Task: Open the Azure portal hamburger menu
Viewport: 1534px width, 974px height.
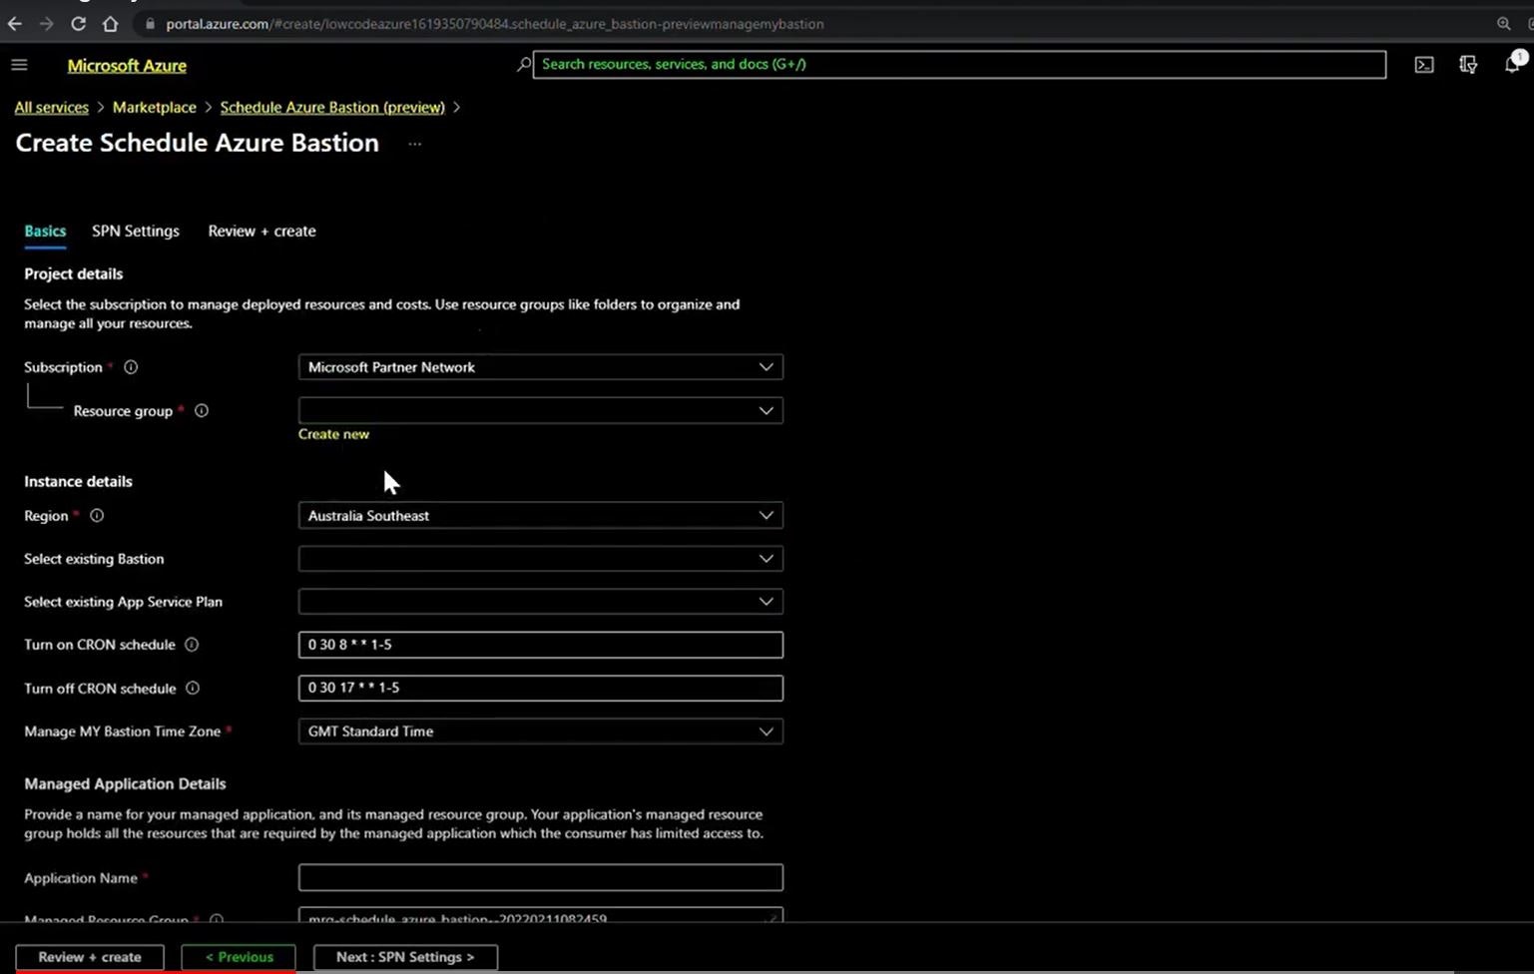Action: [x=19, y=65]
